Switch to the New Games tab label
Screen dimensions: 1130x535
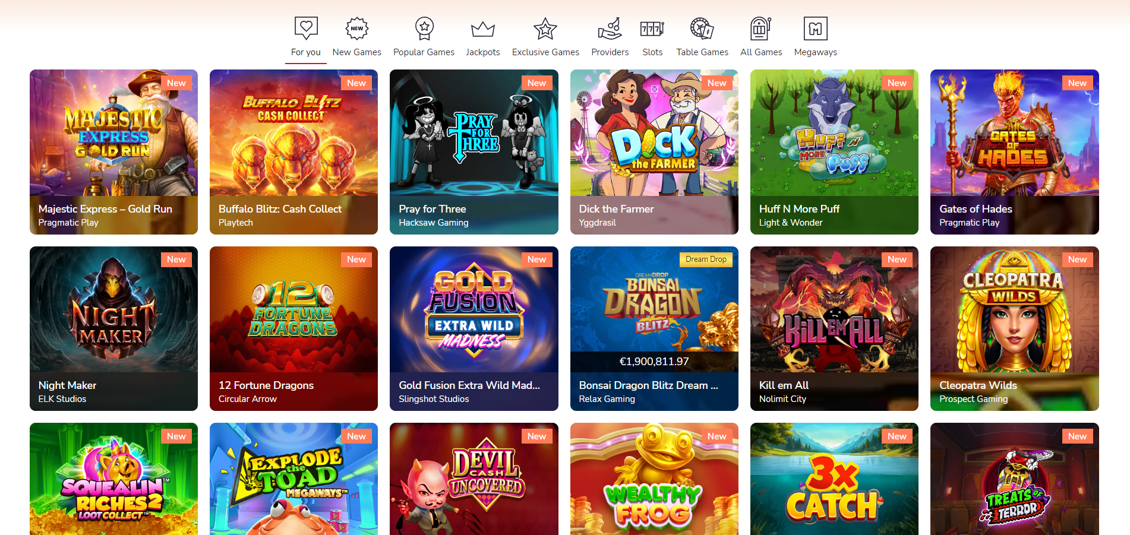point(357,52)
